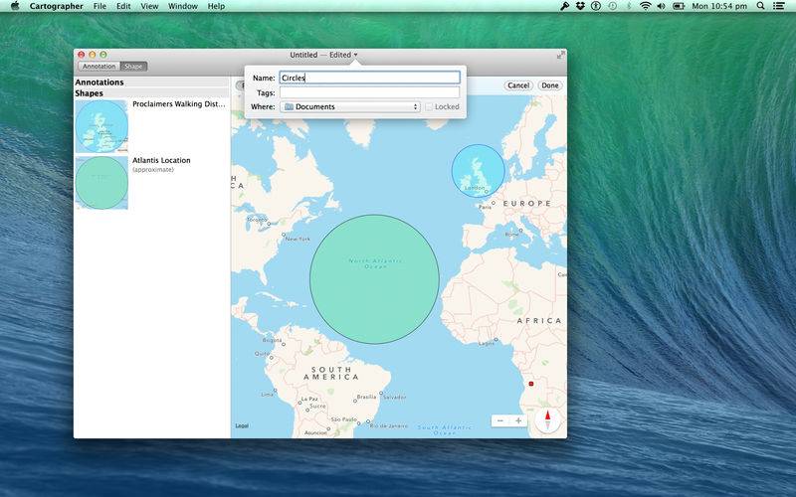
Task: Click the fullscreen arrows icon
Action: (560, 55)
